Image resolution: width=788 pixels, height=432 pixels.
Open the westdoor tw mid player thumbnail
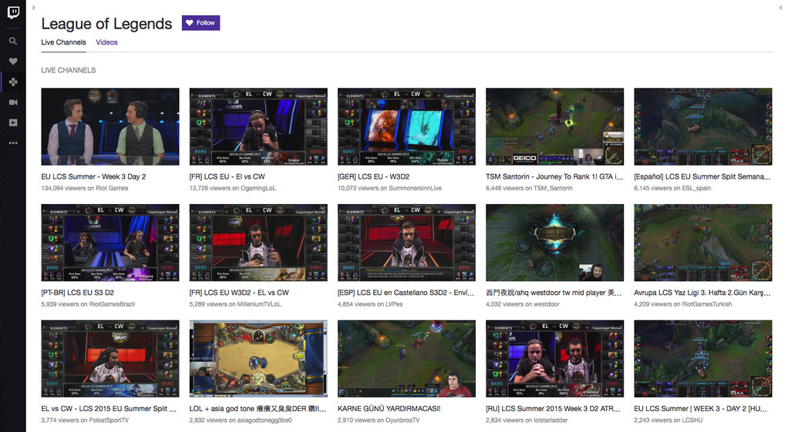555,243
